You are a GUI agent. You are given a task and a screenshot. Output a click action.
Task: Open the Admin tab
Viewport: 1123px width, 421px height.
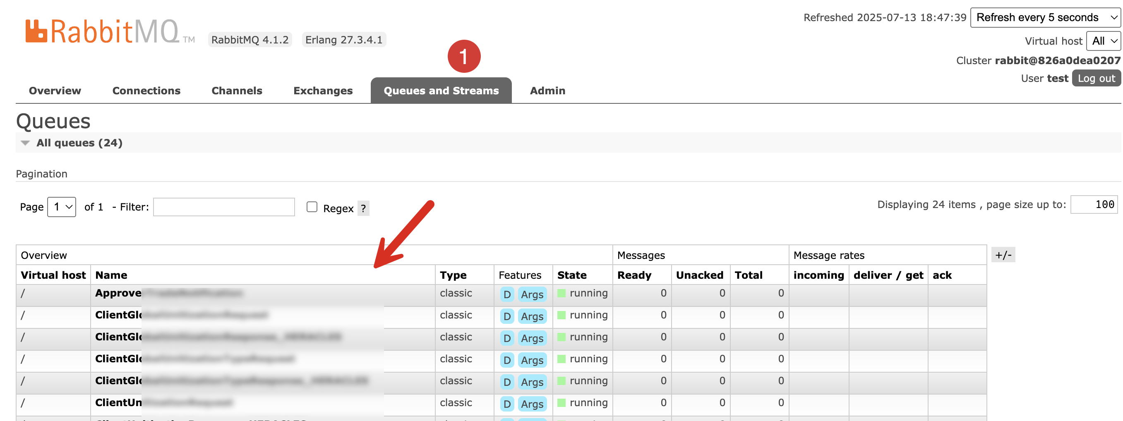(547, 91)
